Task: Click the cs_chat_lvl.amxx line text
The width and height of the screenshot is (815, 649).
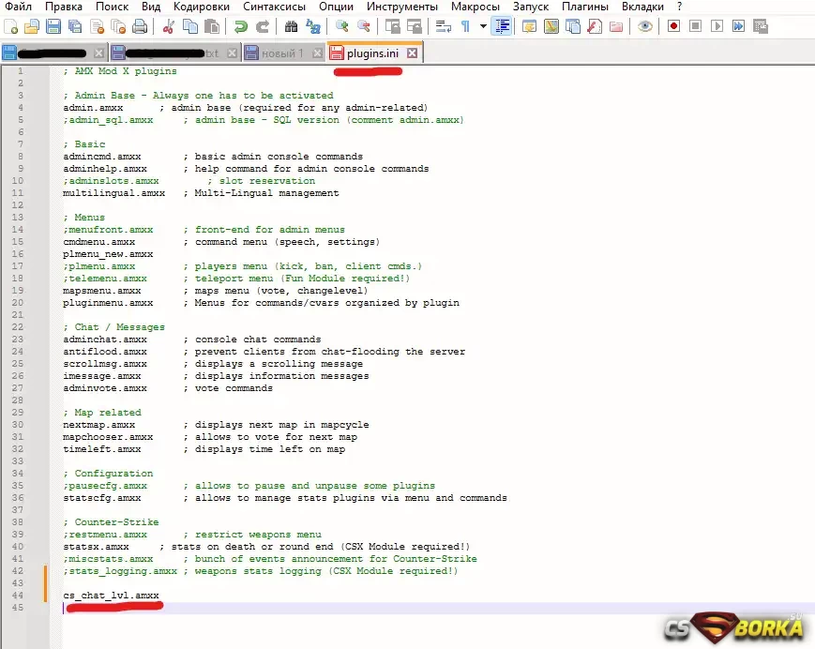Action: [x=112, y=596]
